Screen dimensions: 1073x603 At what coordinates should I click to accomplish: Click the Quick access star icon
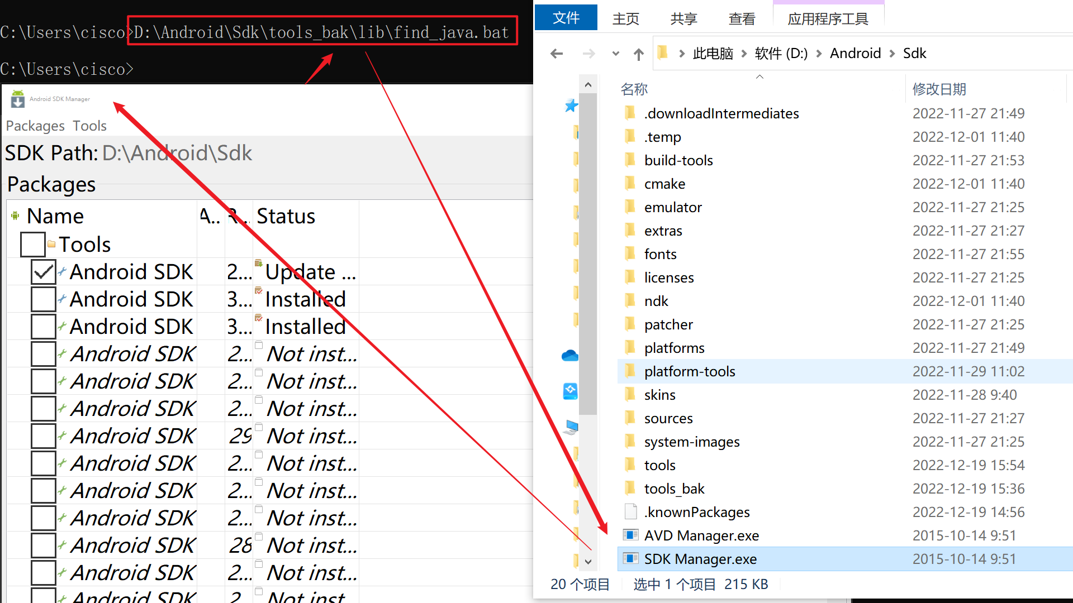click(x=571, y=106)
